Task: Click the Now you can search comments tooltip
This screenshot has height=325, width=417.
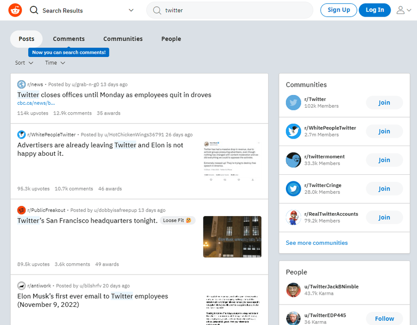Action: point(69,52)
